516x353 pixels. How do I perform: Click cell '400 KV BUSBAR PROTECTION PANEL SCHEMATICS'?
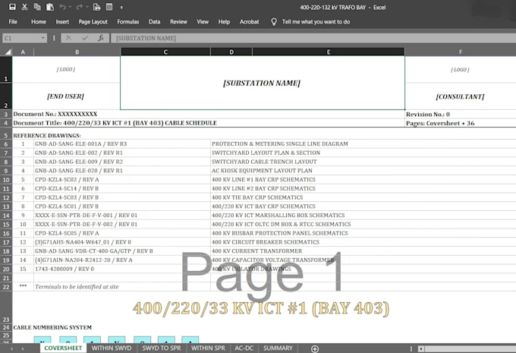pos(363,233)
